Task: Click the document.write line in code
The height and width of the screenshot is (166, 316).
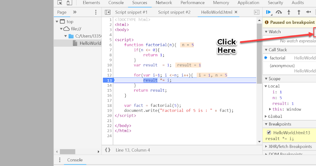Action: [179, 110]
